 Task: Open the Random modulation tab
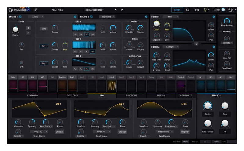click(x=161, y=95)
